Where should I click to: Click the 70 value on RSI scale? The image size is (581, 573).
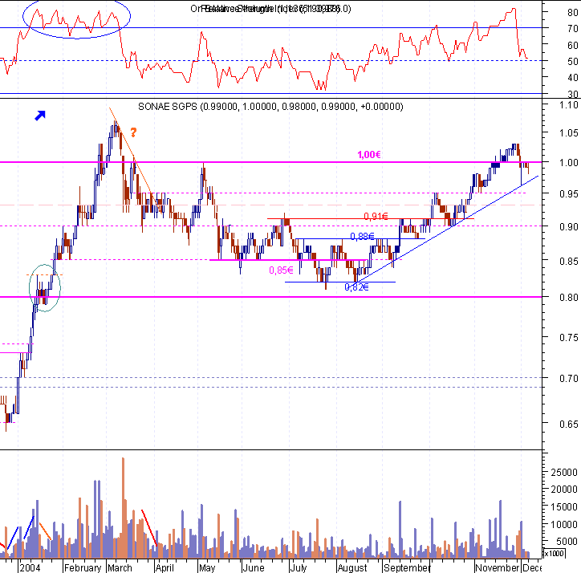(x=573, y=29)
